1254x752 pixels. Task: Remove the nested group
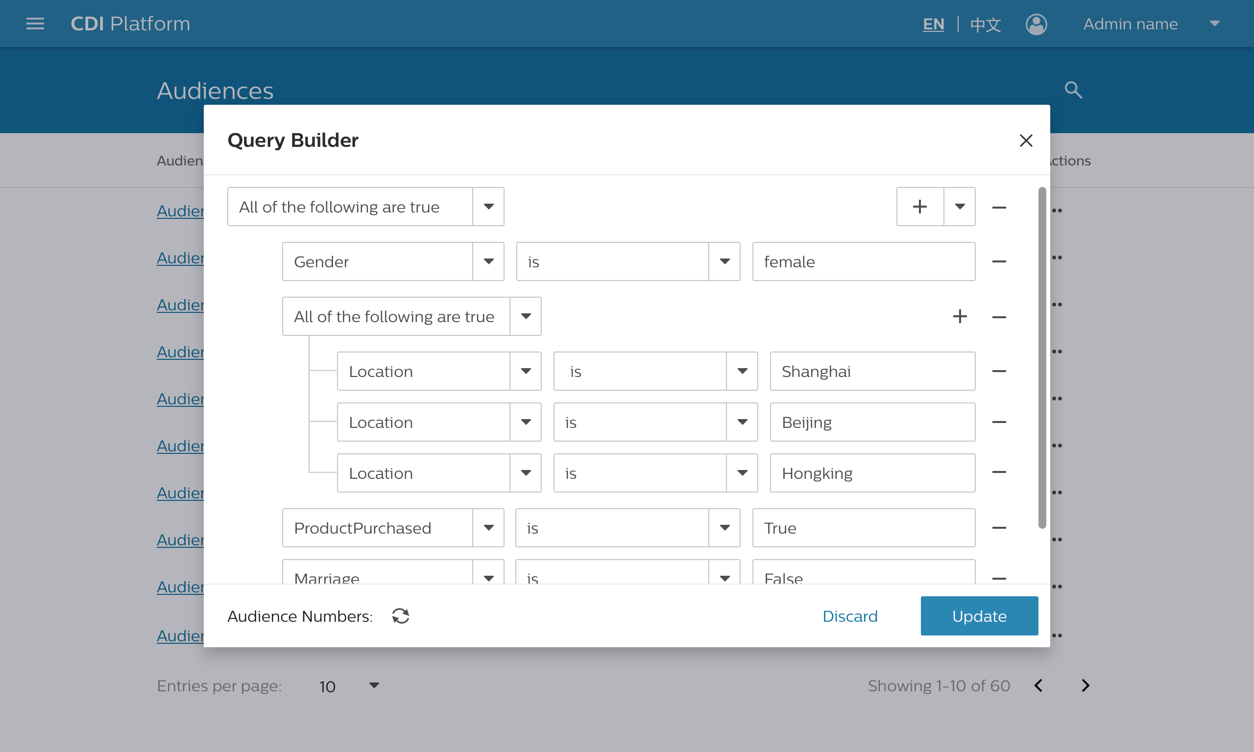[999, 317]
